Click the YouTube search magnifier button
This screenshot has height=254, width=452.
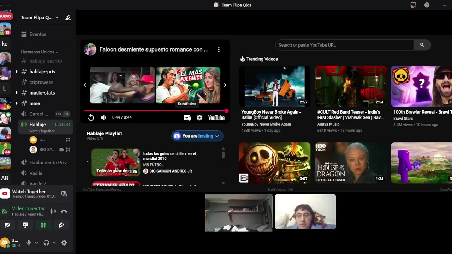[x=422, y=45]
